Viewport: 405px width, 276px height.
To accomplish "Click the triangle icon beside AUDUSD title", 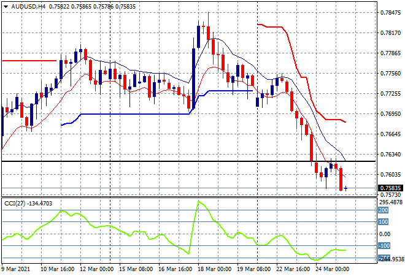I will [x=6, y=5].
